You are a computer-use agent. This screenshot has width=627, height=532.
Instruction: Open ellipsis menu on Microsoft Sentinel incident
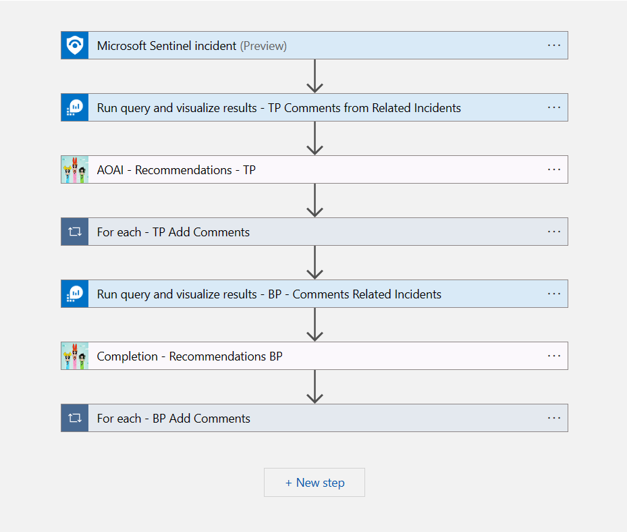[554, 45]
